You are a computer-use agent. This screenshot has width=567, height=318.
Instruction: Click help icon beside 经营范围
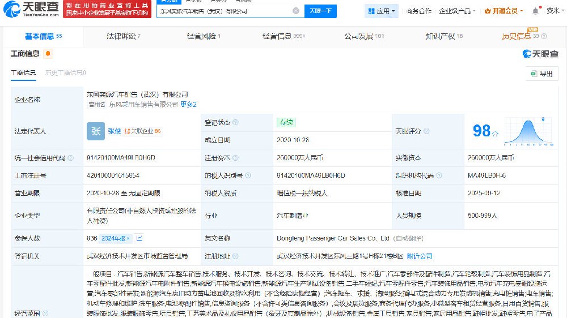click(x=45, y=313)
